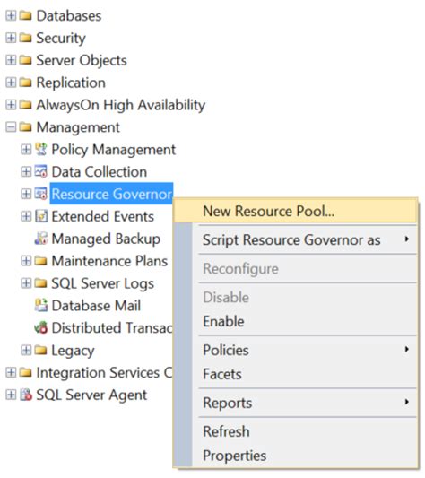This screenshot has height=478, width=425.
Task: Select the Maintenance Plans label
Action: click(109, 261)
